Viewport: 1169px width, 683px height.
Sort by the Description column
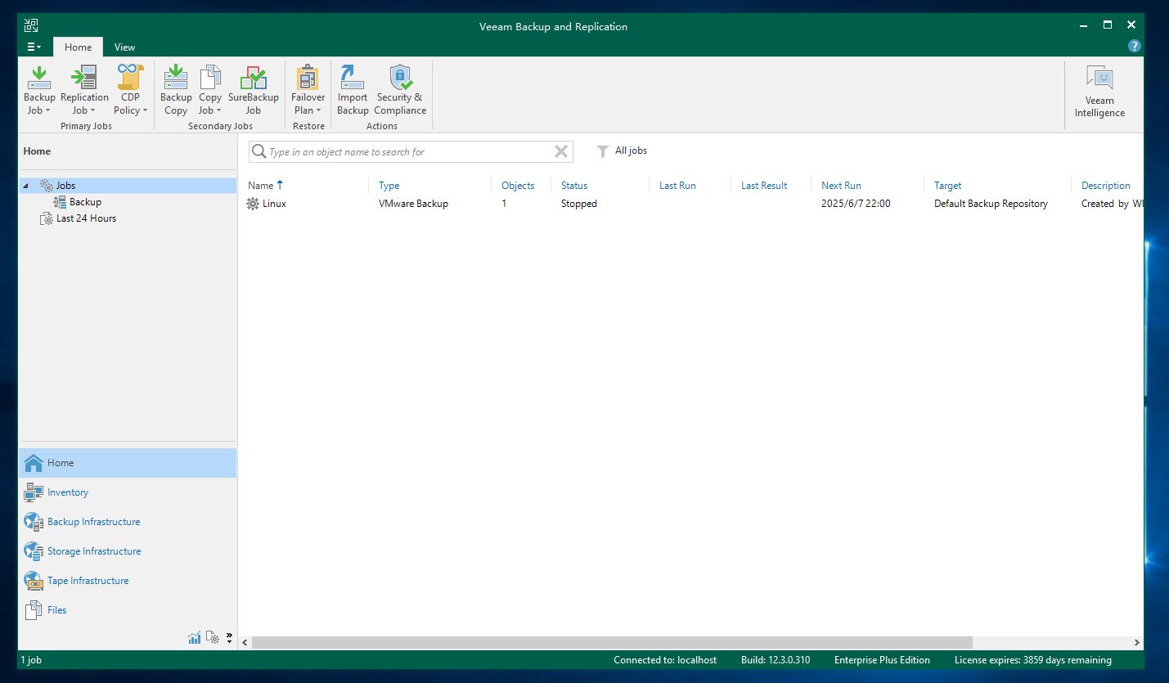click(x=1106, y=186)
